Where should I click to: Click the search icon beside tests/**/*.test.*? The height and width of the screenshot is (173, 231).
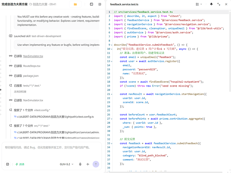pyautogui.click(x=11, y=85)
